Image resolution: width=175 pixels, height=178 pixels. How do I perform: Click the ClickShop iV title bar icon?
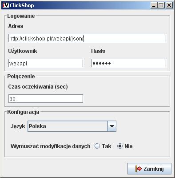coord(6,5)
